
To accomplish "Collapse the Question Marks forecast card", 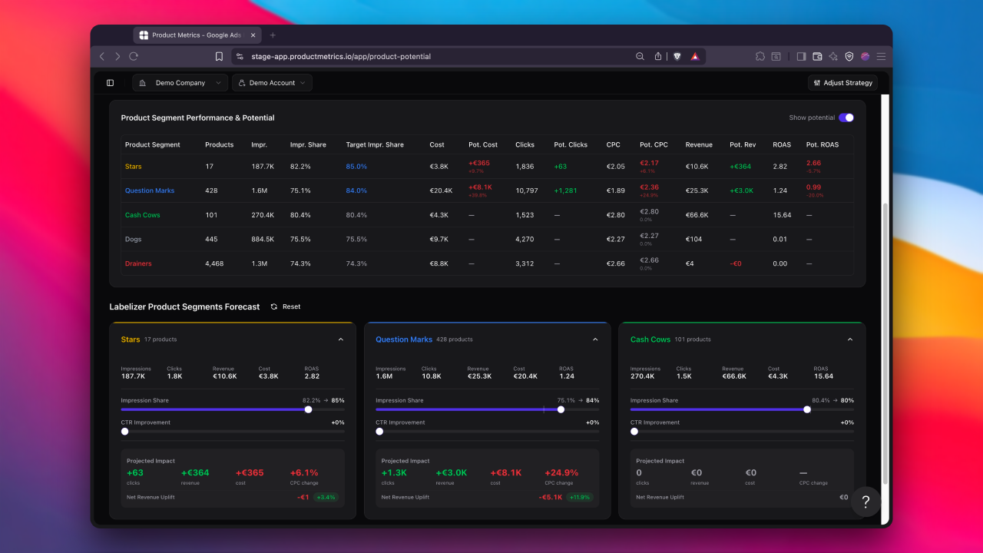I will [595, 339].
